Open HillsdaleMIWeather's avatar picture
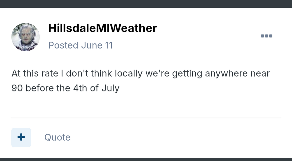 point(25,37)
